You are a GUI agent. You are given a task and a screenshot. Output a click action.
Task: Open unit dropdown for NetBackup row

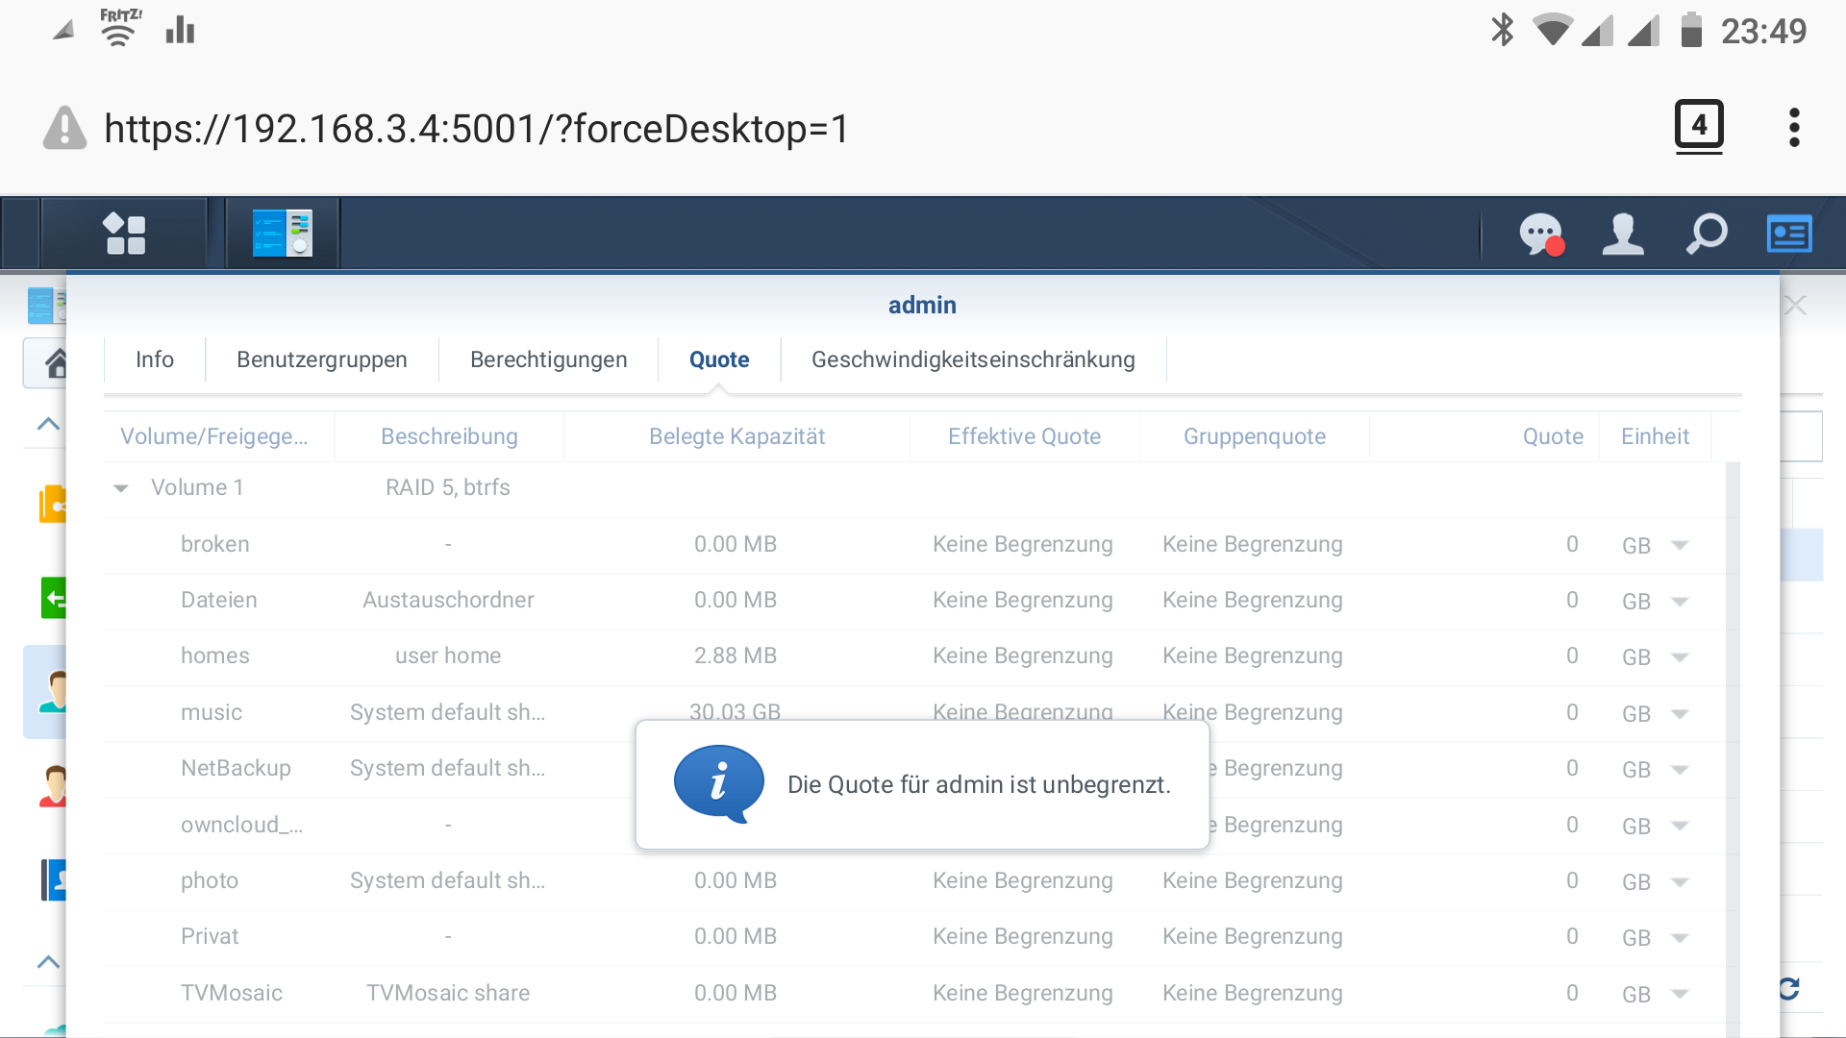point(1680,769)
